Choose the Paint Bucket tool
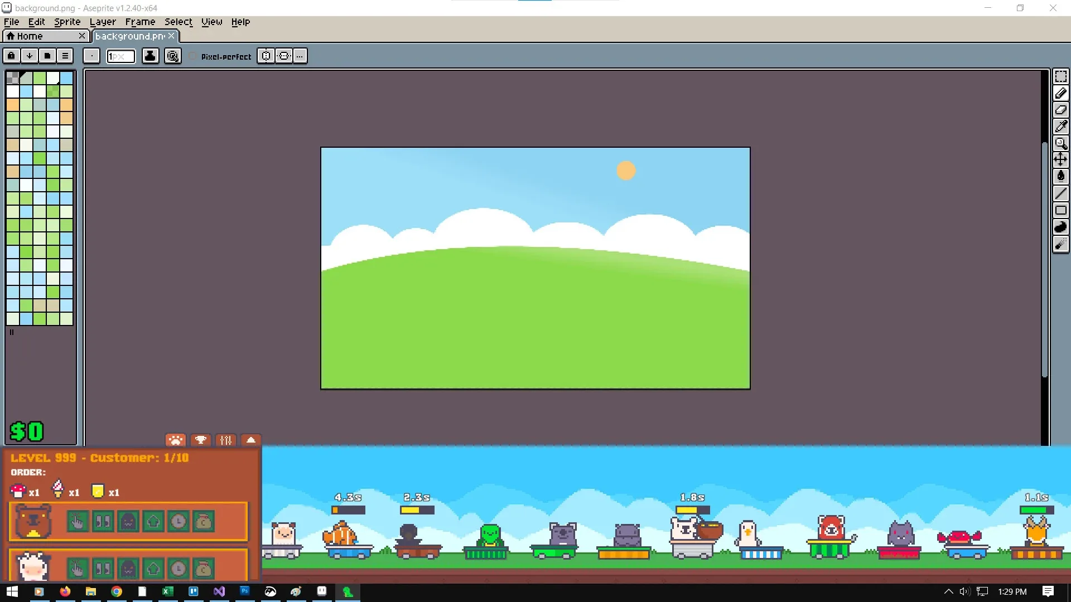This screenshot has height=602, width=1071. pos(1060,177)
